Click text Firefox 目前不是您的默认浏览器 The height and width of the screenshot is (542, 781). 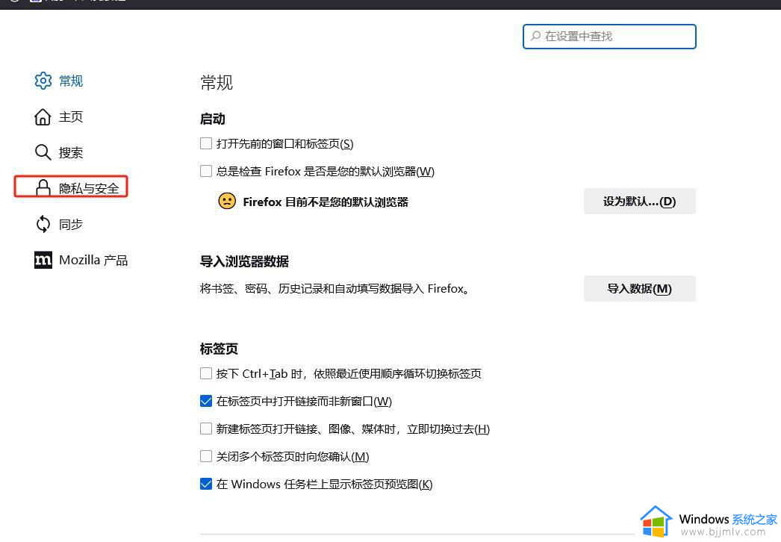coord(326,202)
